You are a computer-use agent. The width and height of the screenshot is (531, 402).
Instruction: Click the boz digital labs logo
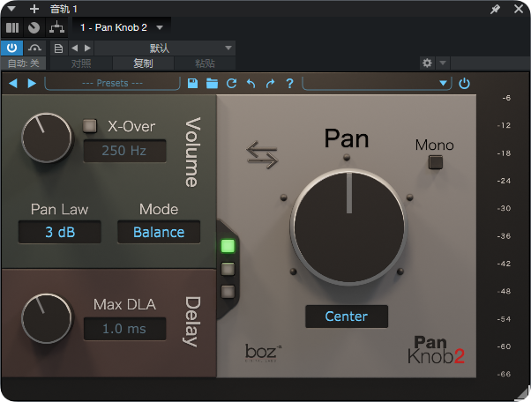264,353
